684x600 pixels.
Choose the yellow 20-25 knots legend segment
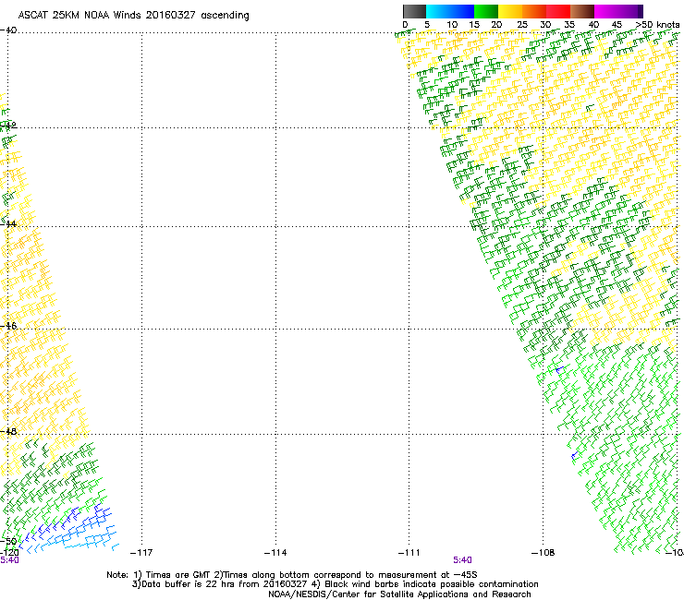[510, 11]
